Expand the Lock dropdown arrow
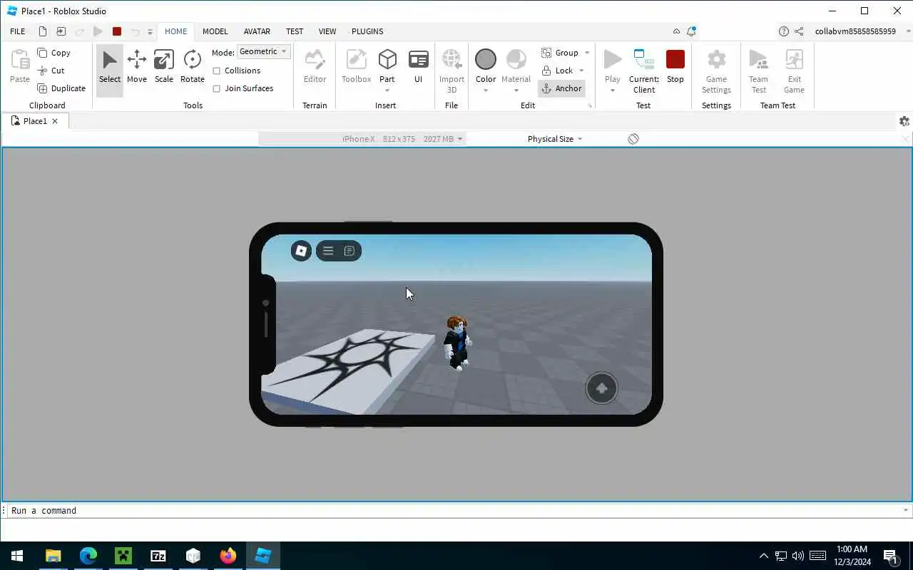Image resolution: width=913 pixels, height=570 pixels. tap(581, 71)
